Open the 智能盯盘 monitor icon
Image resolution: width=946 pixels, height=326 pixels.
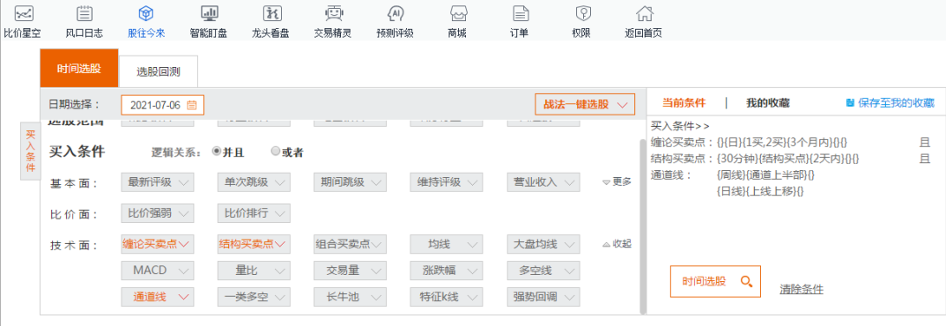pyautogui.click(x=209, y=12)
